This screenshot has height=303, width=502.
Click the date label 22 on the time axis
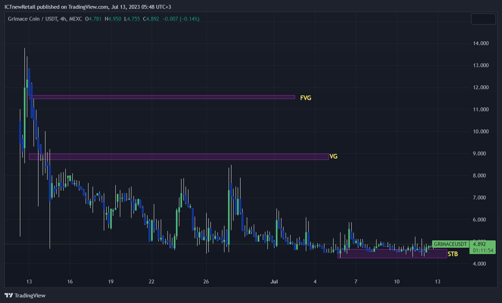coord(151,282)
